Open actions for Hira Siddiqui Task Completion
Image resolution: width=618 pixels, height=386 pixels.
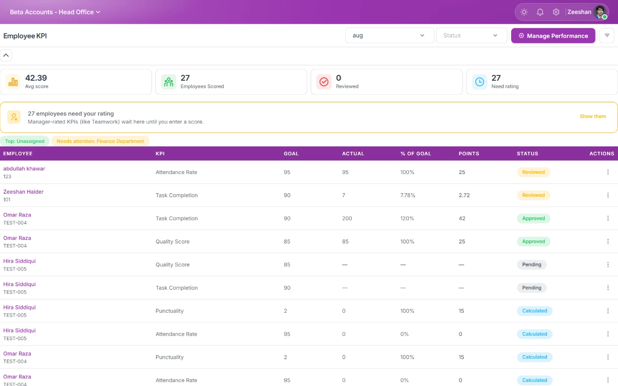pyautogui.click(x=608, y=288)
